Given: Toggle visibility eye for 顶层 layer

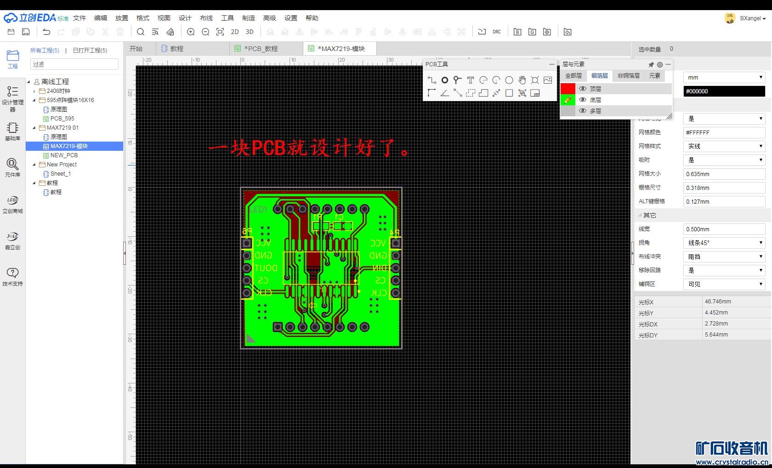Looking at the screenshot, I should click(583, 89).
